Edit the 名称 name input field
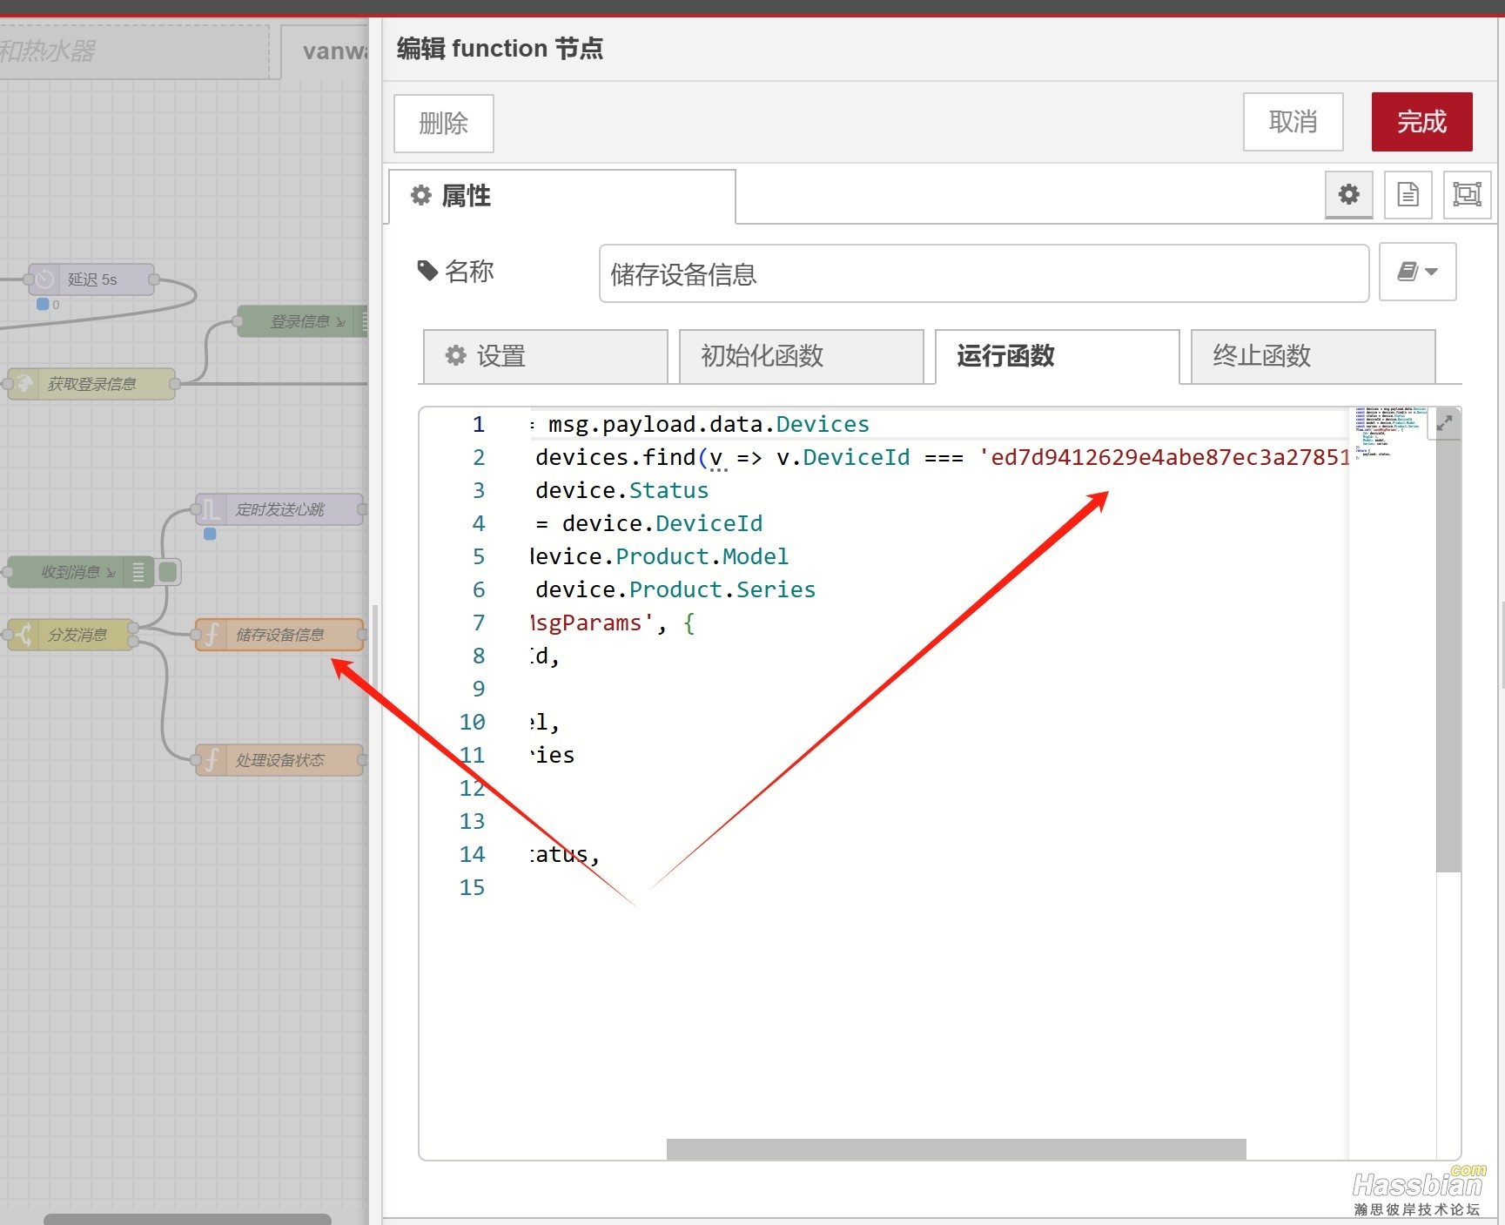The height and width of the screenshot is (1225, 1505). [984, 273]
